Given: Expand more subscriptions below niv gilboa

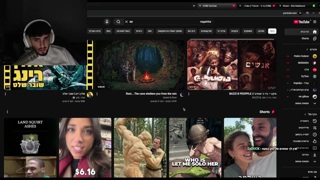Looking at the screenshot, I should pyautogui.click(x=301, y=103).
